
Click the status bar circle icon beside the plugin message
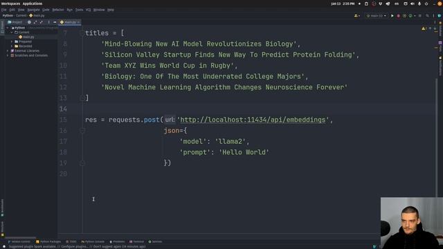(4, 246)
